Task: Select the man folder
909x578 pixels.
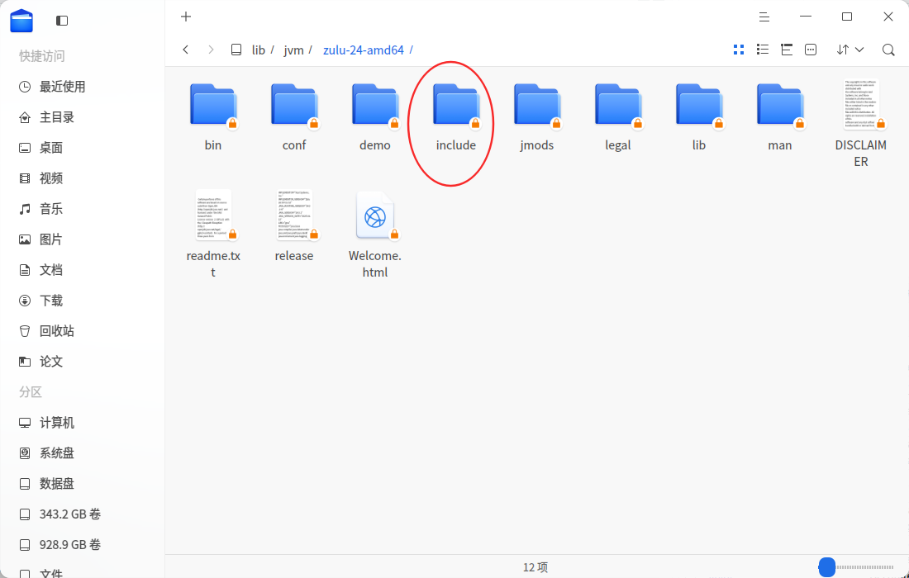Action: (780, 117)
